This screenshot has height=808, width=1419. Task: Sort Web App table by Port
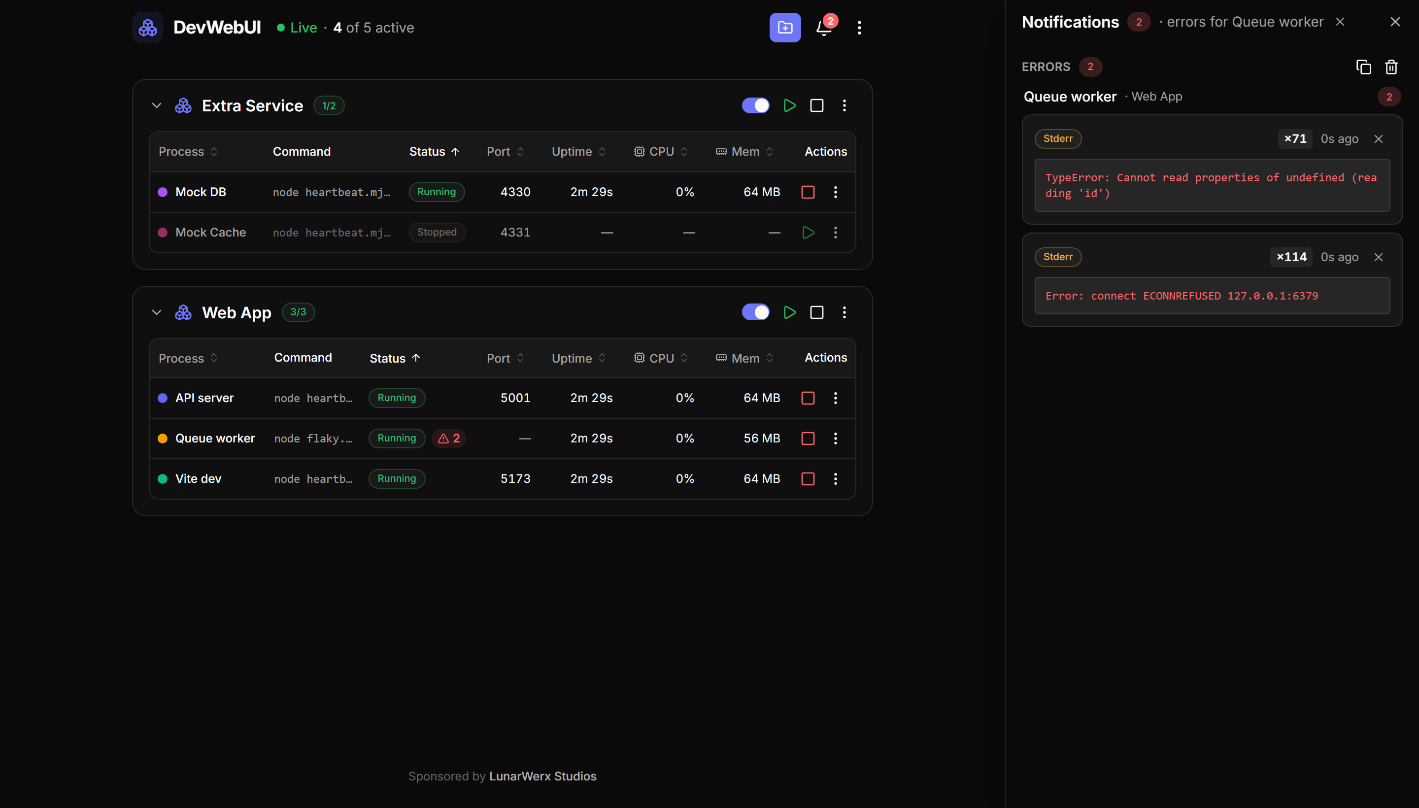(505, 359)
